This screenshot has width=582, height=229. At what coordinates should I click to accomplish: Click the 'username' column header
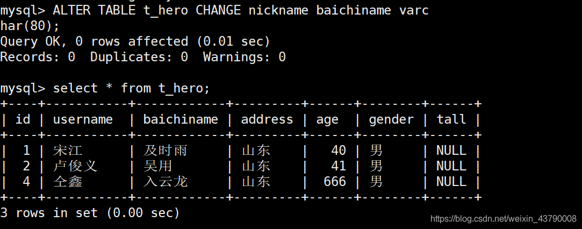[x=83, y=119]
